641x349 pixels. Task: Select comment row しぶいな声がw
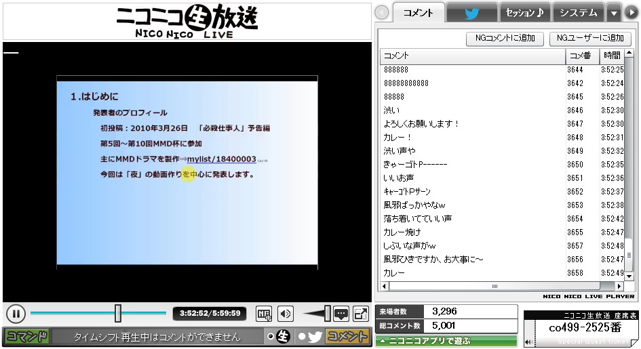pyautogui.click(x=502, y=246)
